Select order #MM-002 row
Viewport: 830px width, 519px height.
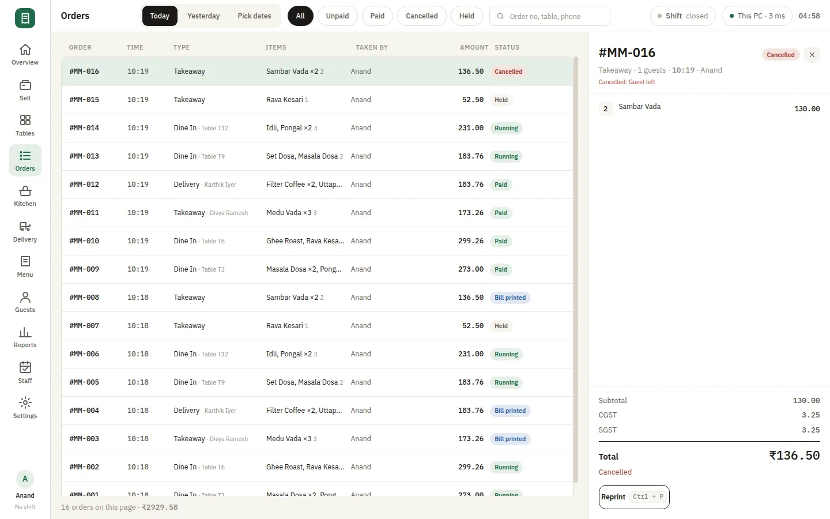pos(317,467)
